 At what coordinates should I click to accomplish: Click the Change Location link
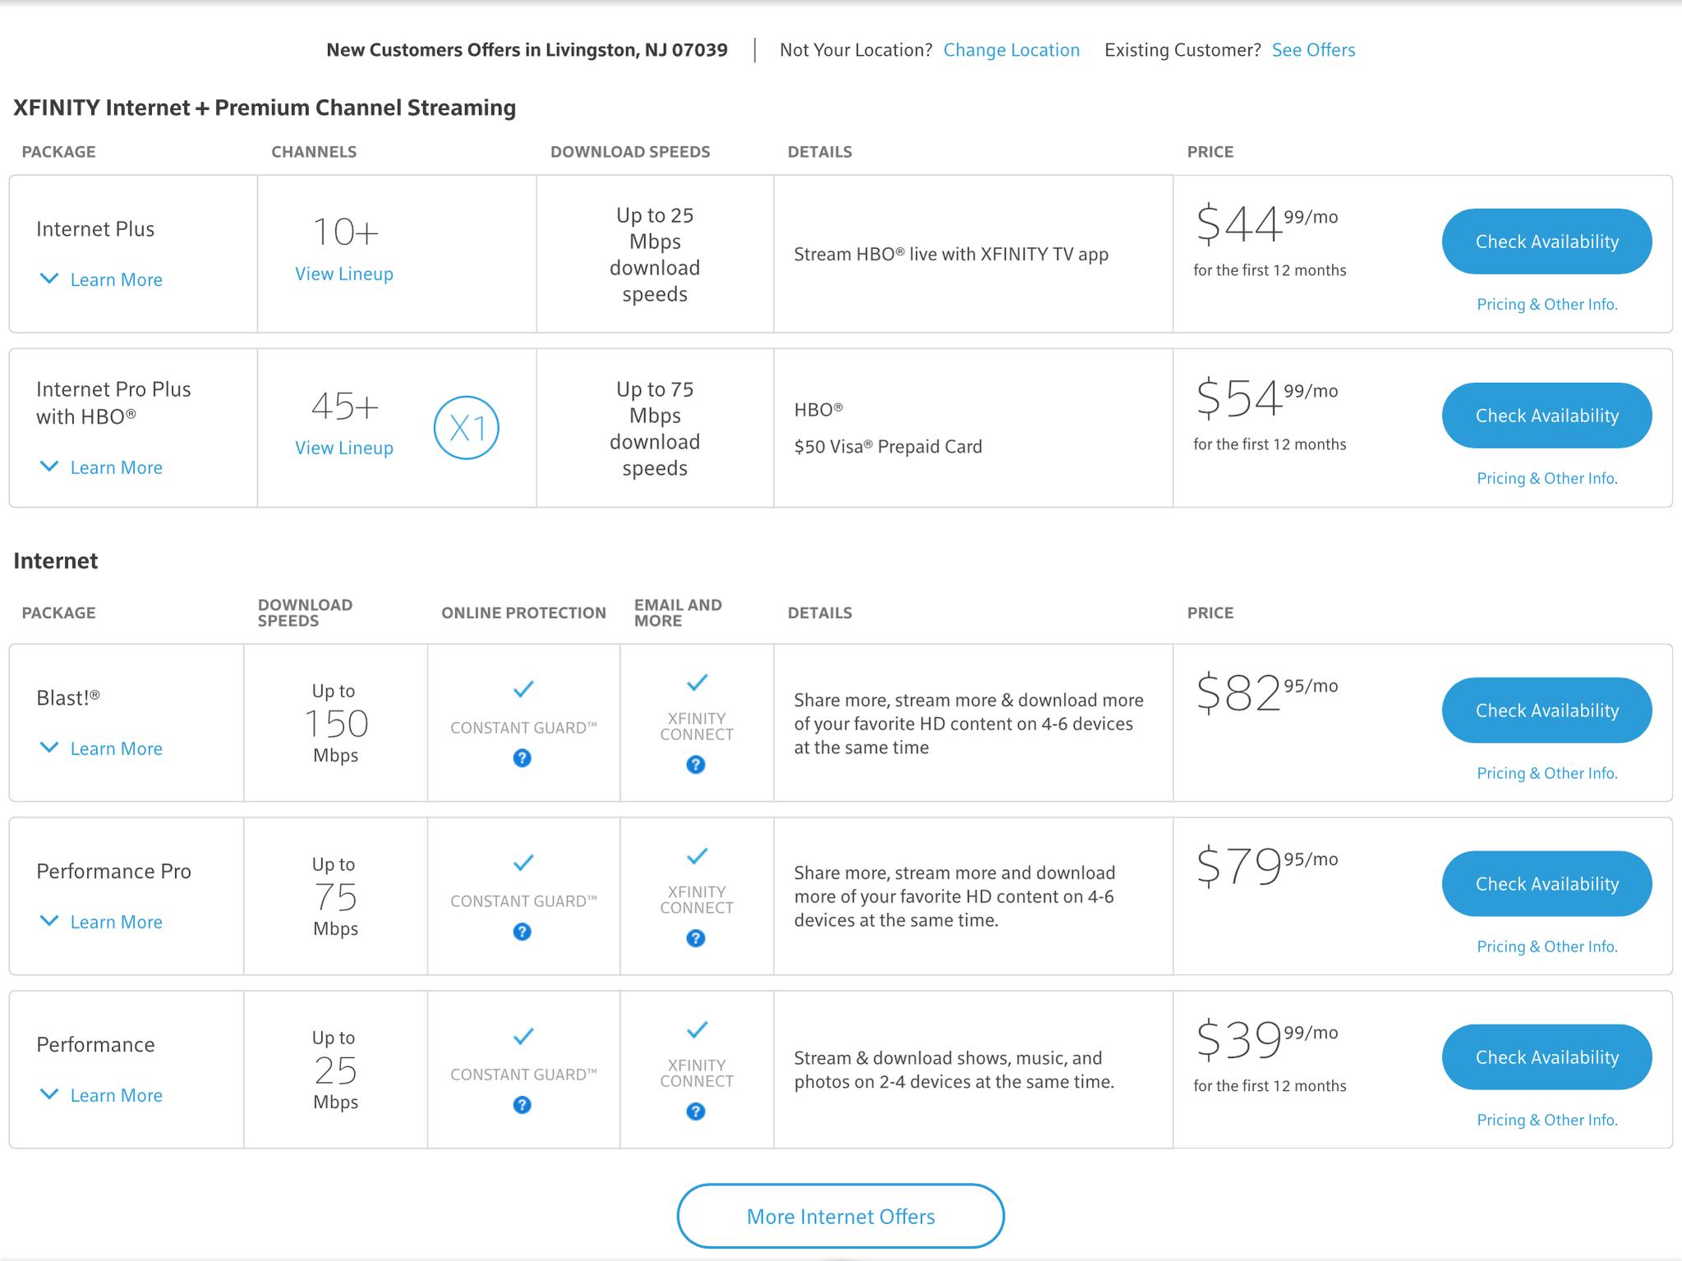click(x=1012, y=50)
